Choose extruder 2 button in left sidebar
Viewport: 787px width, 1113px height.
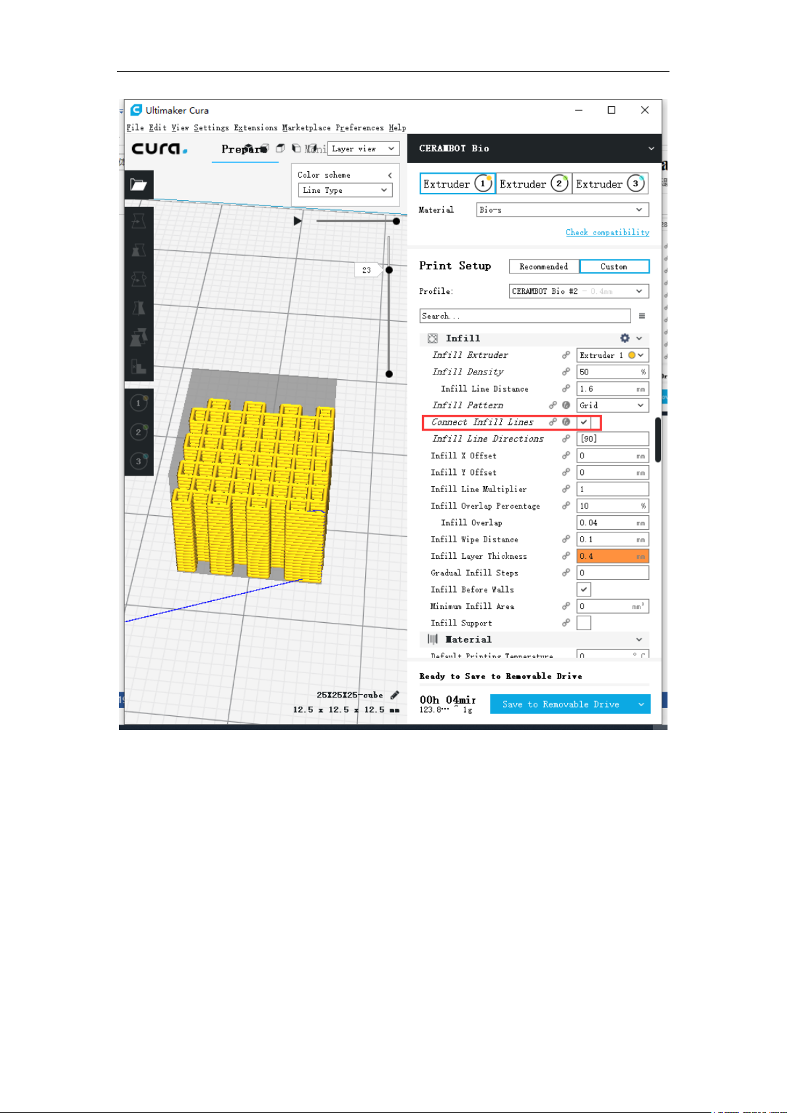pyautogui.click(x=139, y=432)
